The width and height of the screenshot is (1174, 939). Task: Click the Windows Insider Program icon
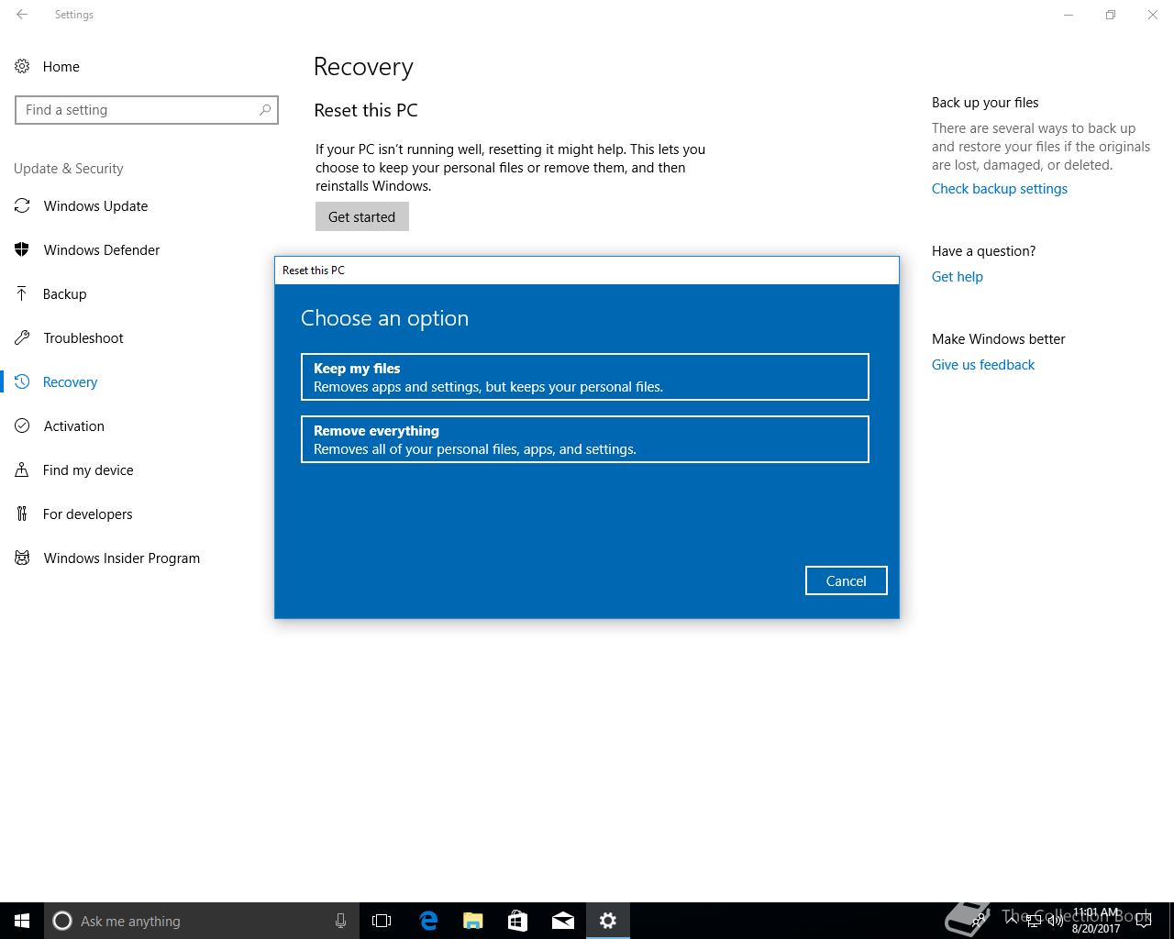(x=22, y=558)
